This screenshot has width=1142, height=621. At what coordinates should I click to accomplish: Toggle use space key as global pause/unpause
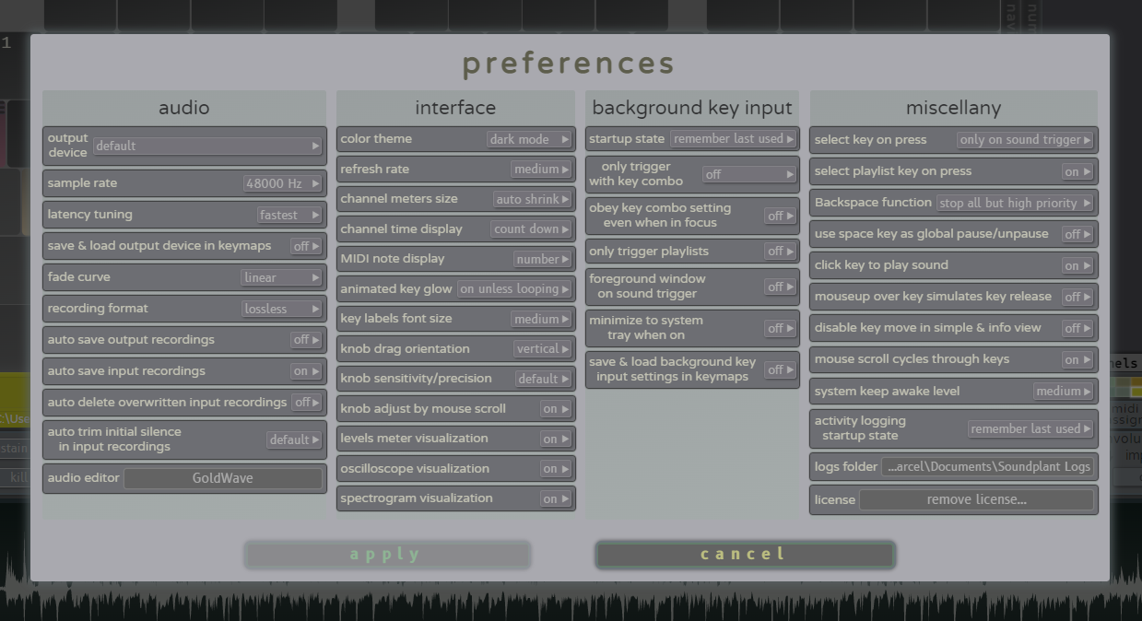[1077, 234]
